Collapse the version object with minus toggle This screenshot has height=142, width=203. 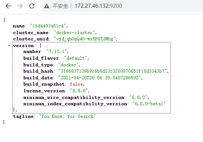9,46
